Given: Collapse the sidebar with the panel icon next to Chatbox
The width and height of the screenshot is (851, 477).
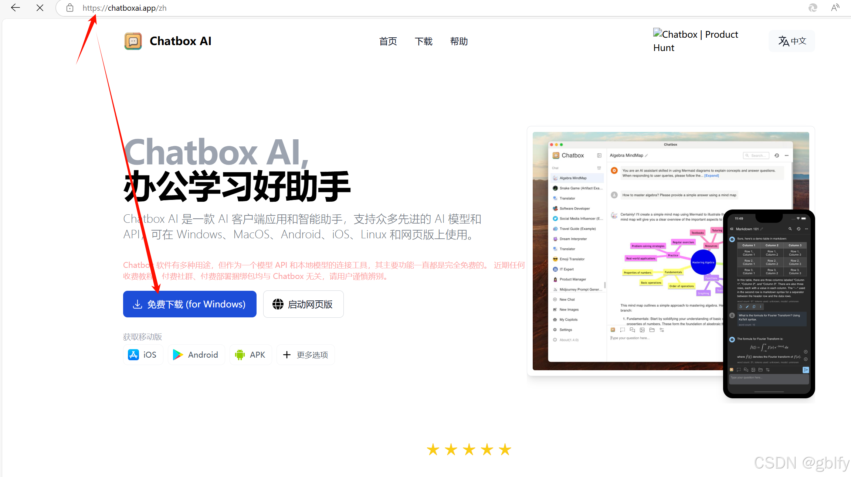Looking at the screenshot, I should point(599,155).
